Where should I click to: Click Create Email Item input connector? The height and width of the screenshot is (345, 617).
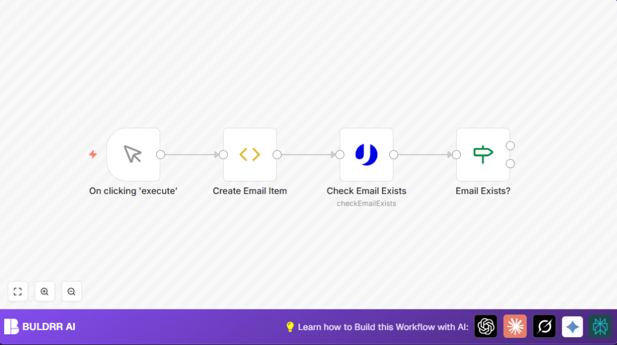[223, 154]
